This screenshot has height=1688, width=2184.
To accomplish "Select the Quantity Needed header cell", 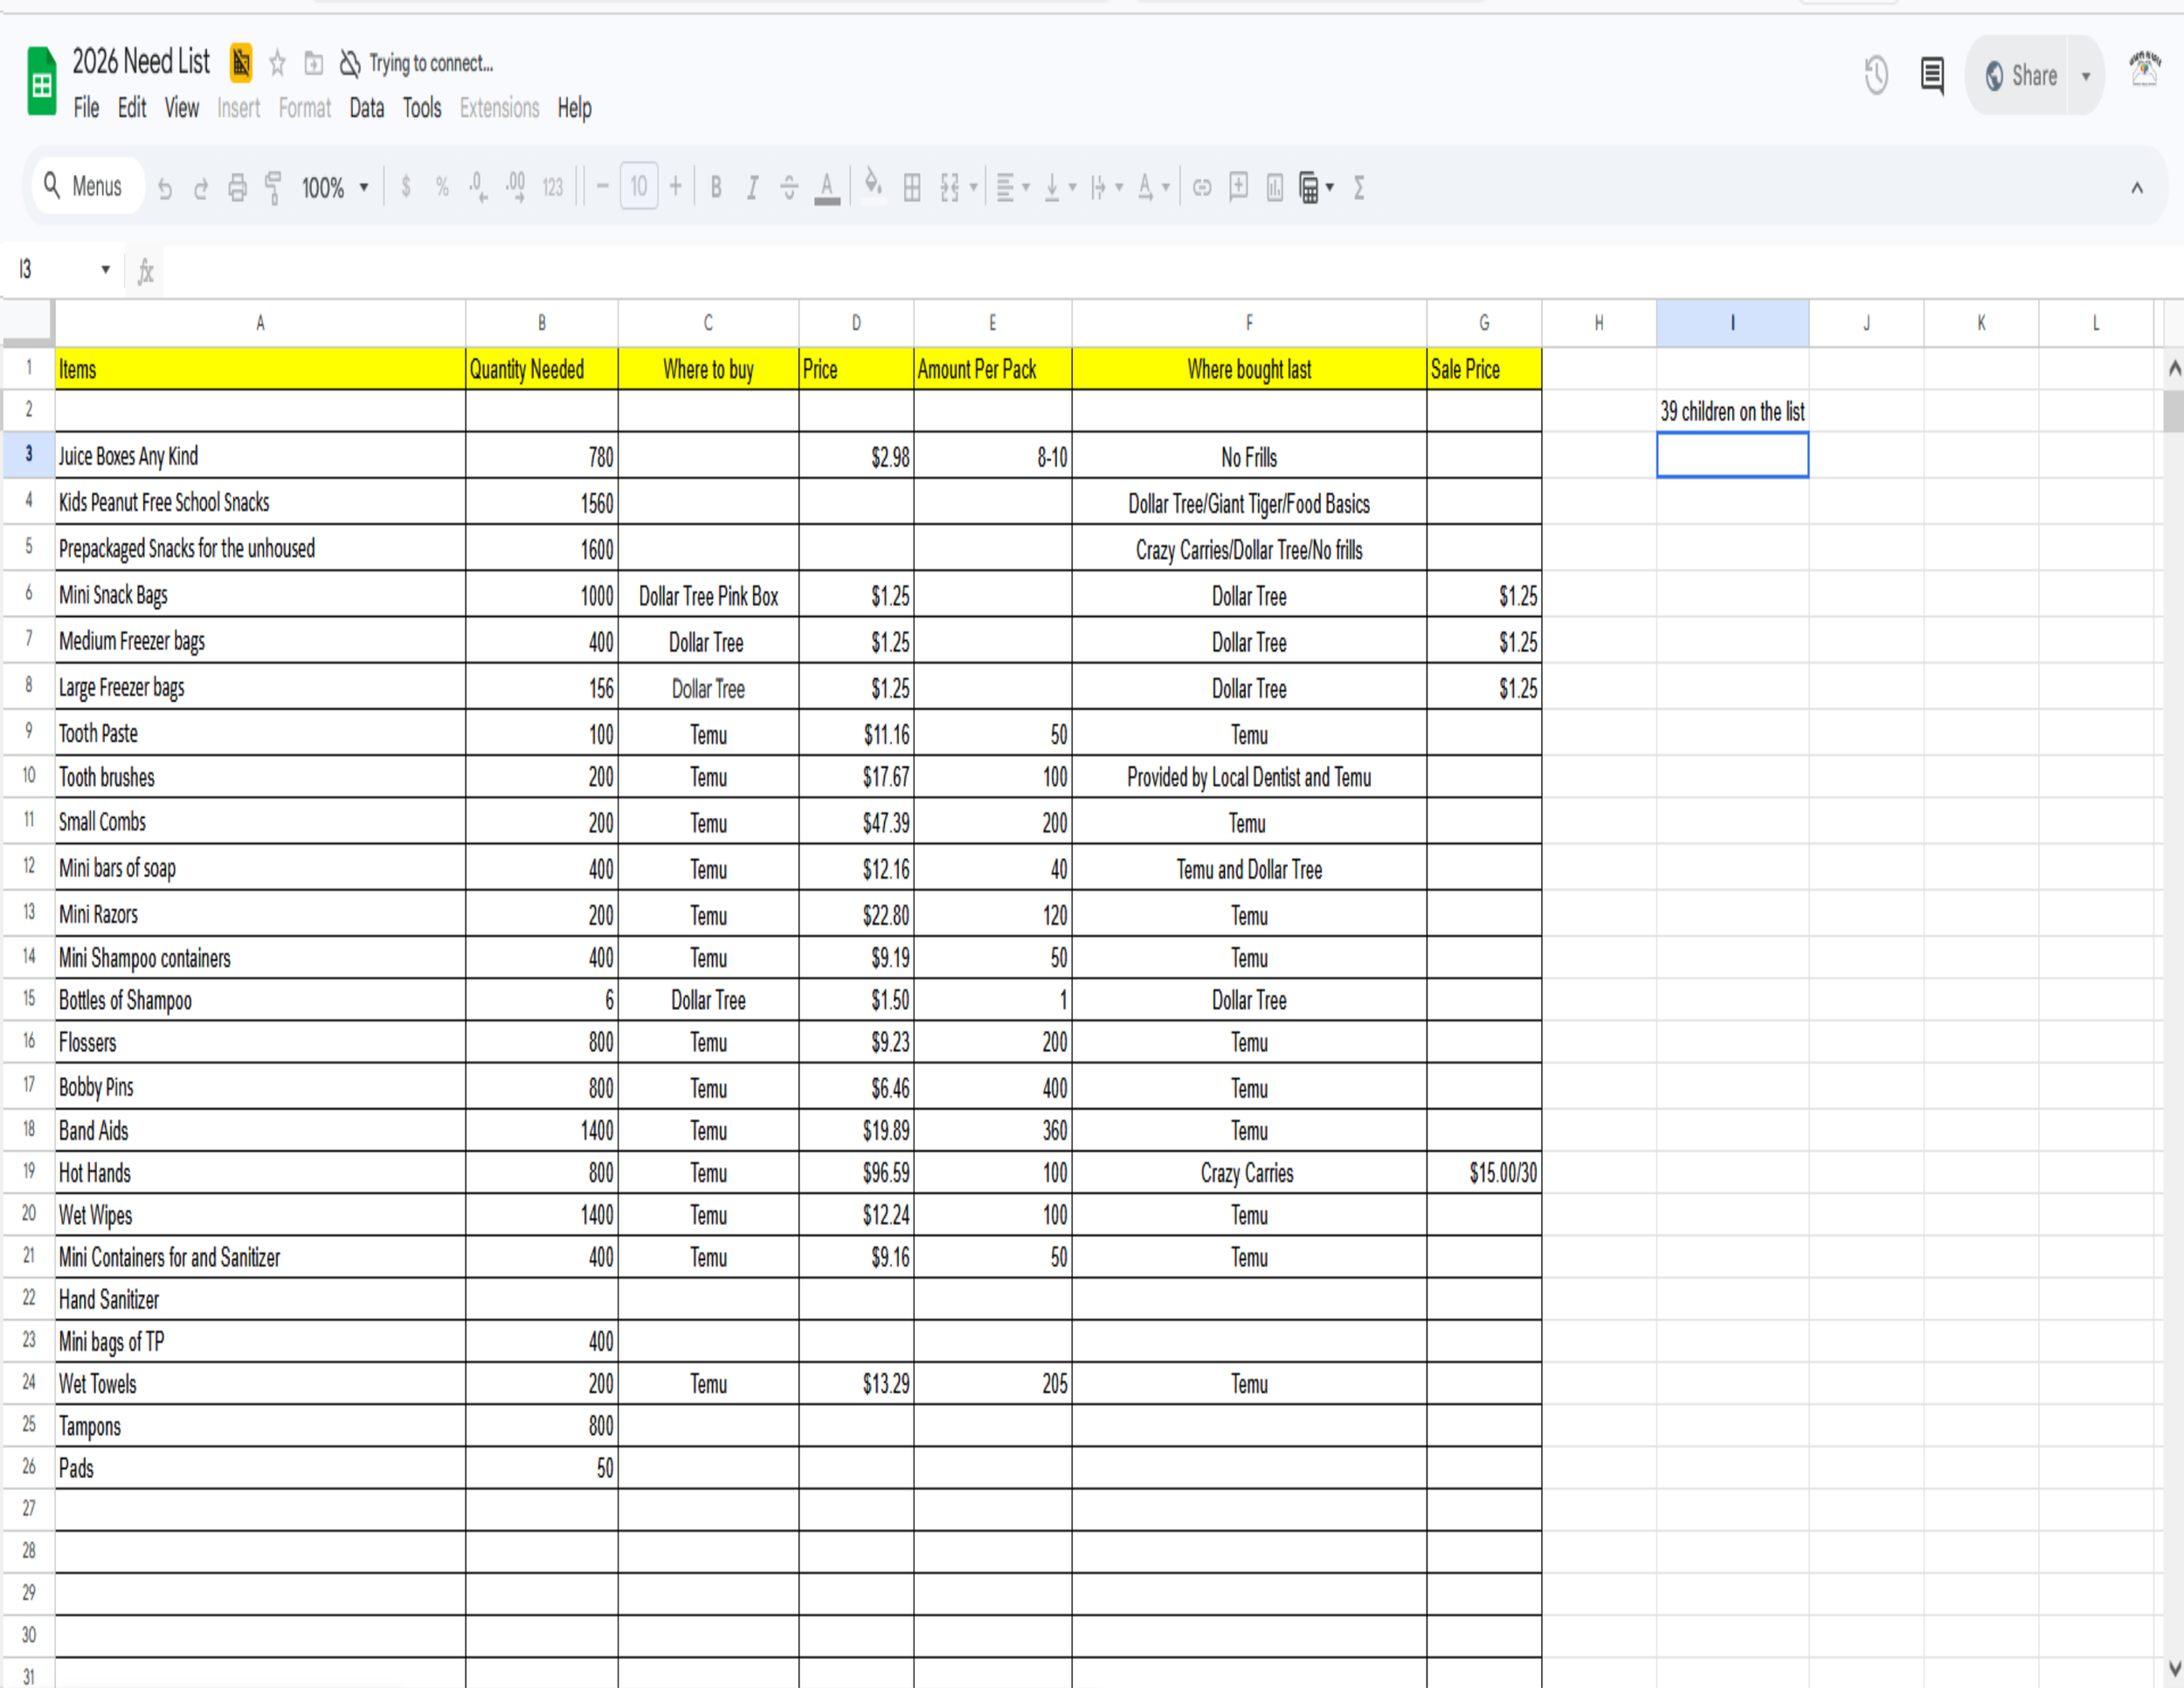I will click(541, 369).
